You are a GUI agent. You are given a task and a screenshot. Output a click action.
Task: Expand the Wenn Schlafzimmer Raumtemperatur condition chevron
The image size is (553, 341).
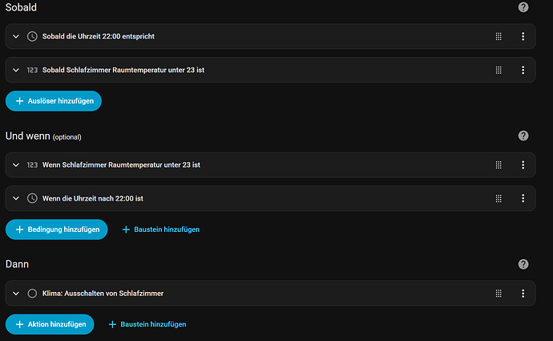coord(16,164)
